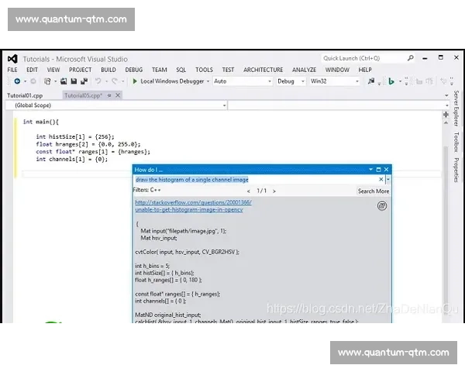
Task: Open the TOOLS menu
Action: click(x=204, y=70)
